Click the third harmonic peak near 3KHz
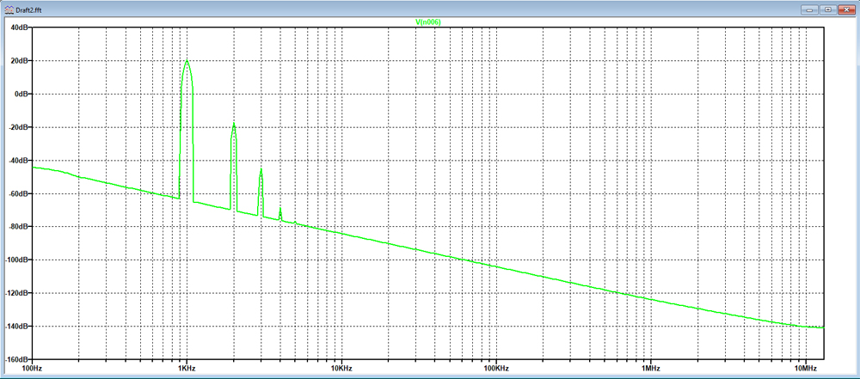Screen dimensions: 860x379 [x=261, y=169]
